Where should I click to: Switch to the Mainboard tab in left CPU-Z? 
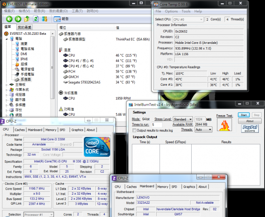(x=35, y=130)
